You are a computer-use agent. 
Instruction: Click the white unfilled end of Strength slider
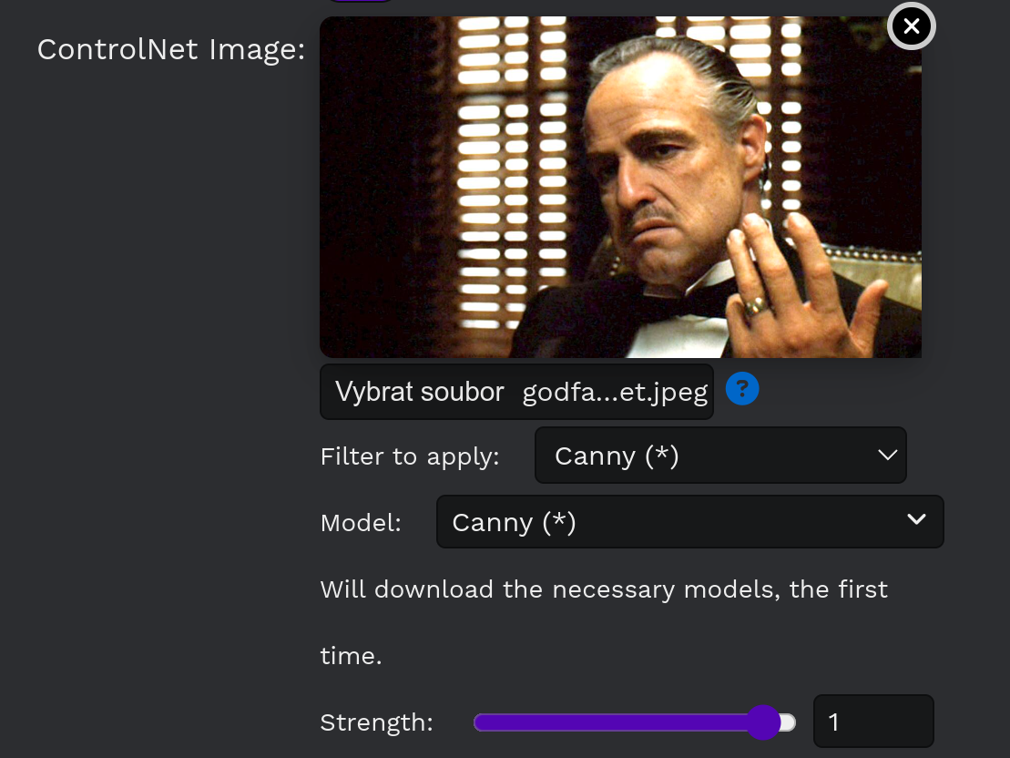point(789,722)
